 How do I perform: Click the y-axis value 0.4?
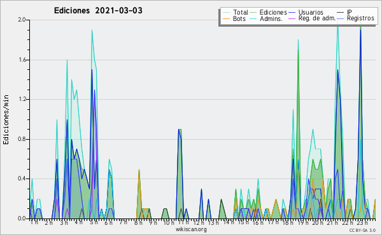coord(22,178)
